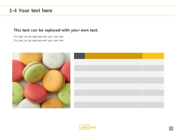Image resolution: width=175 pixels, height=131 pixels.
Task: Click first body row's wide middle cell
Action: [114, 62]
